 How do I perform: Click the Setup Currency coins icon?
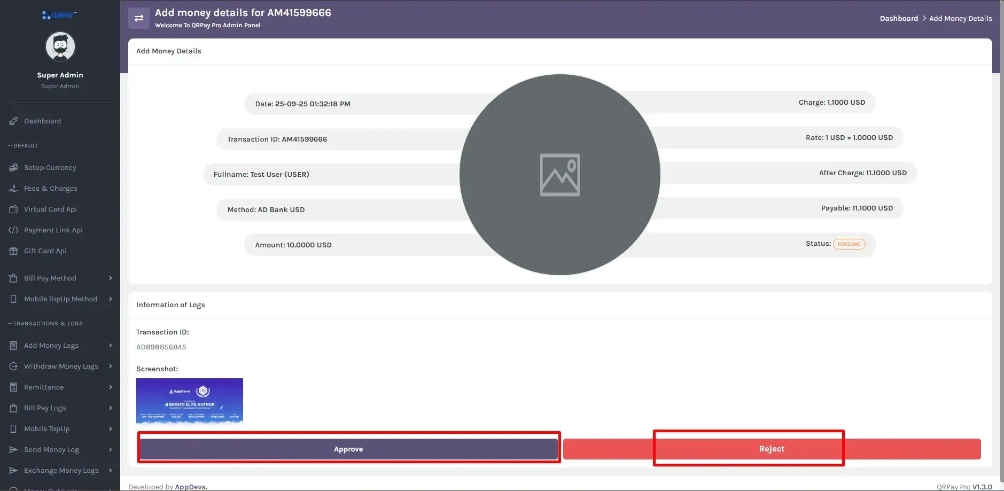click(13, 168)
